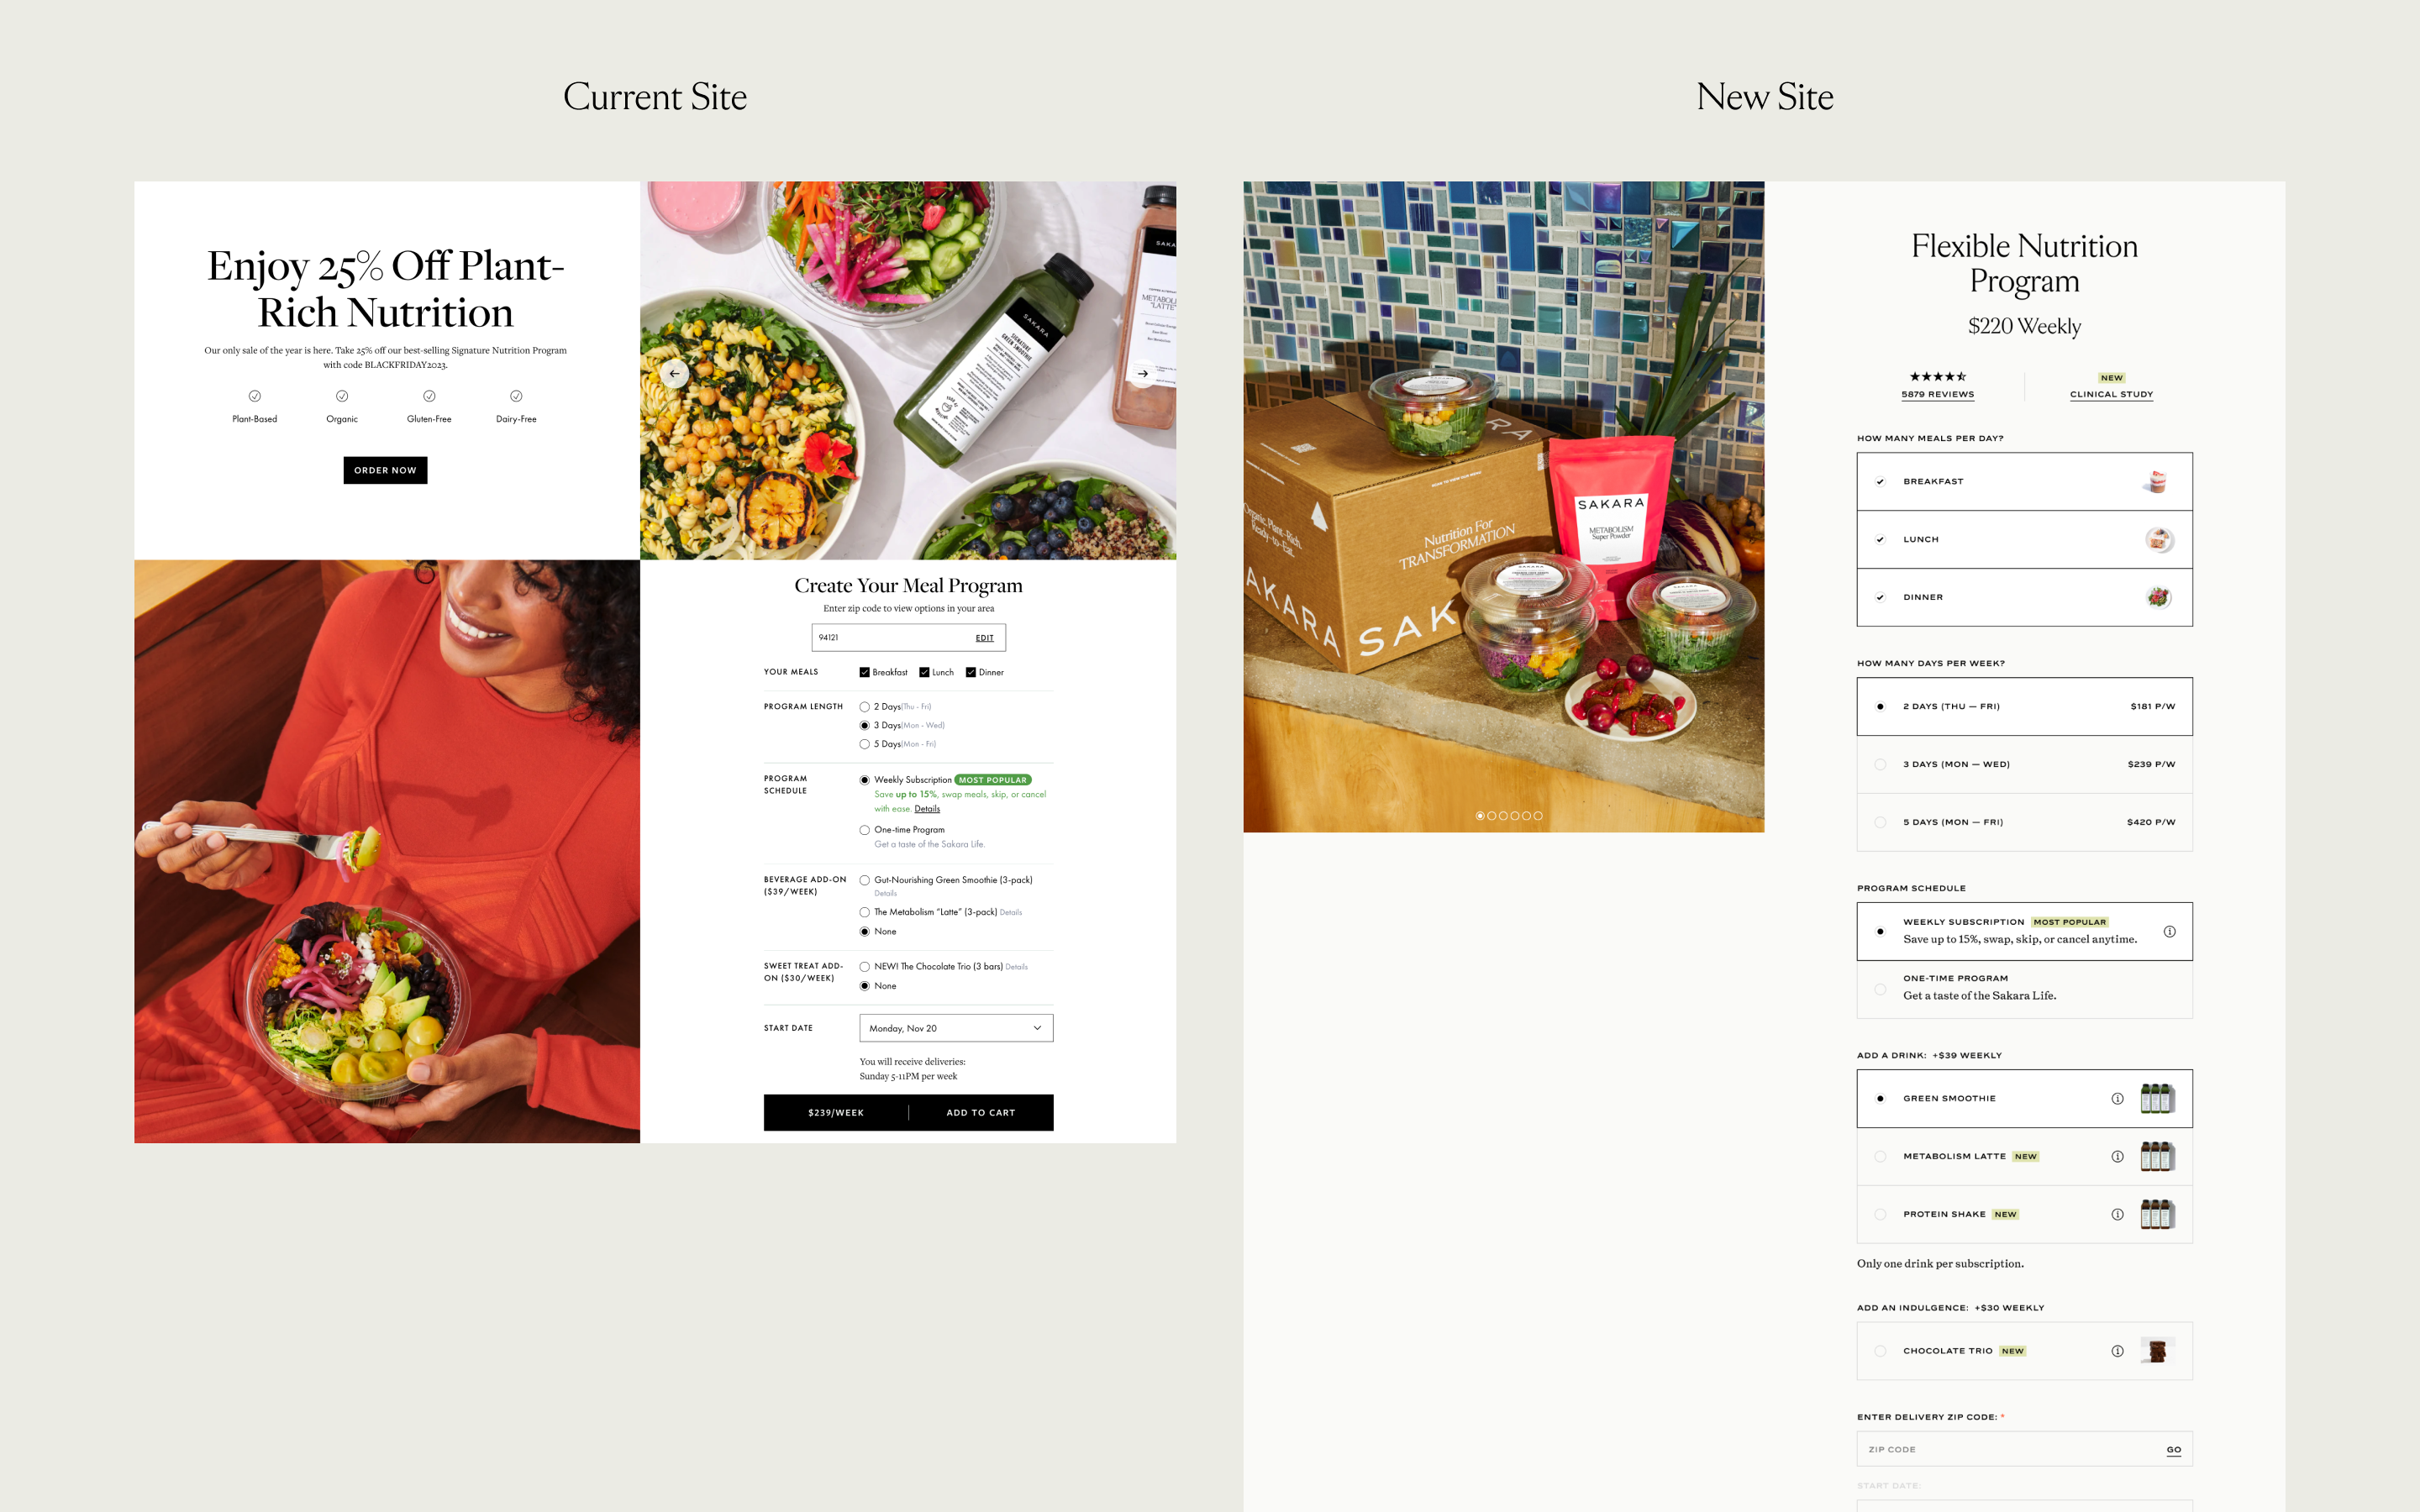Image resolution: width=2420 pixels, height=1512 pixels.
Task: Click the Zip Code input field
Action: tap(2010, 1449)
